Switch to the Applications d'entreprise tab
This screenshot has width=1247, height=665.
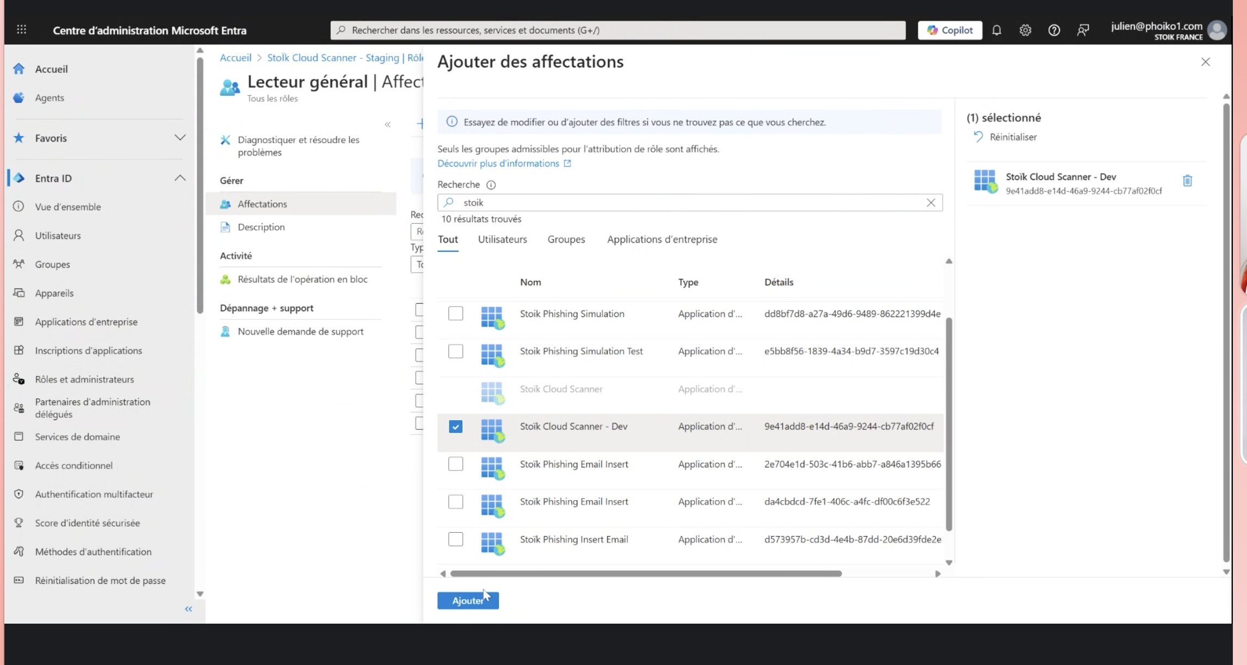tap(662, 239)
